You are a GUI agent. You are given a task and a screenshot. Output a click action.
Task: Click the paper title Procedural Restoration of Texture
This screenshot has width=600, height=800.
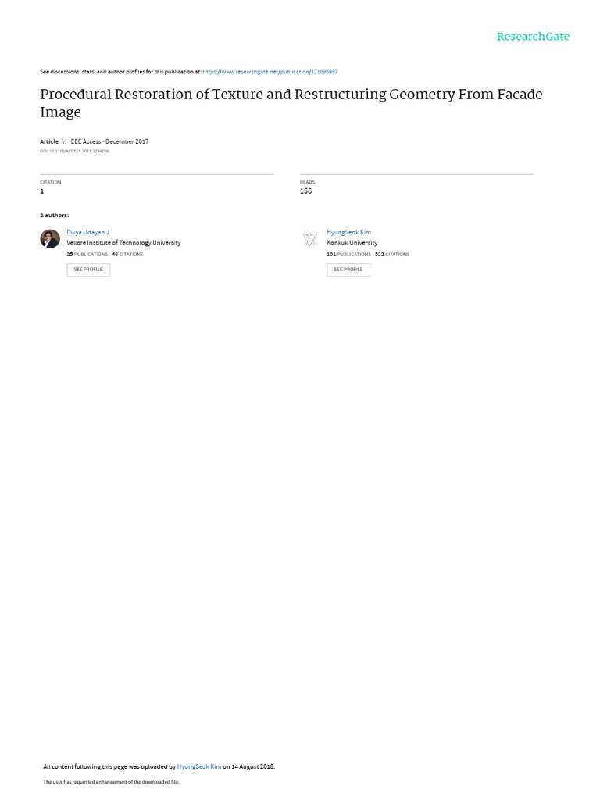pos(291,103)
